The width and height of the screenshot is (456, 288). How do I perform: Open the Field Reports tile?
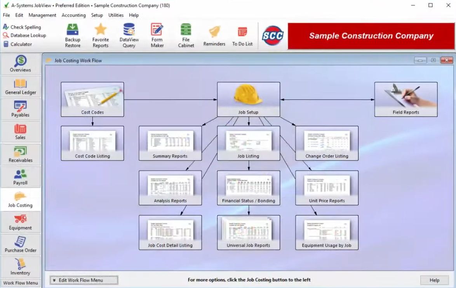(406, 99)
